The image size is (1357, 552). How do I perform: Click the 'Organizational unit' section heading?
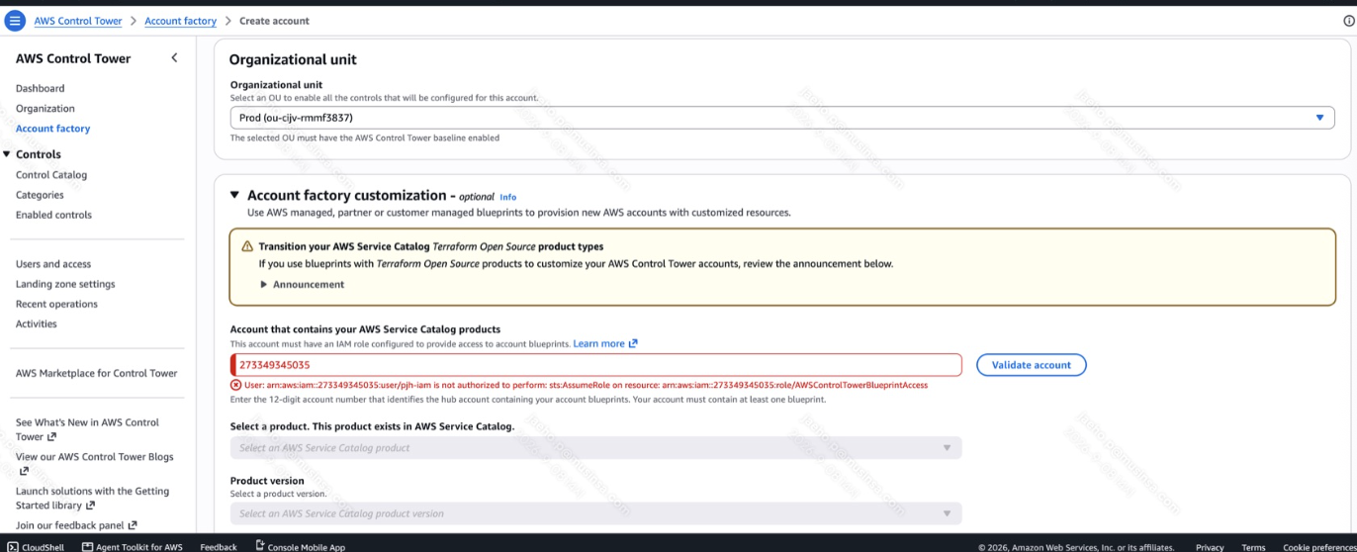point(293,59)
